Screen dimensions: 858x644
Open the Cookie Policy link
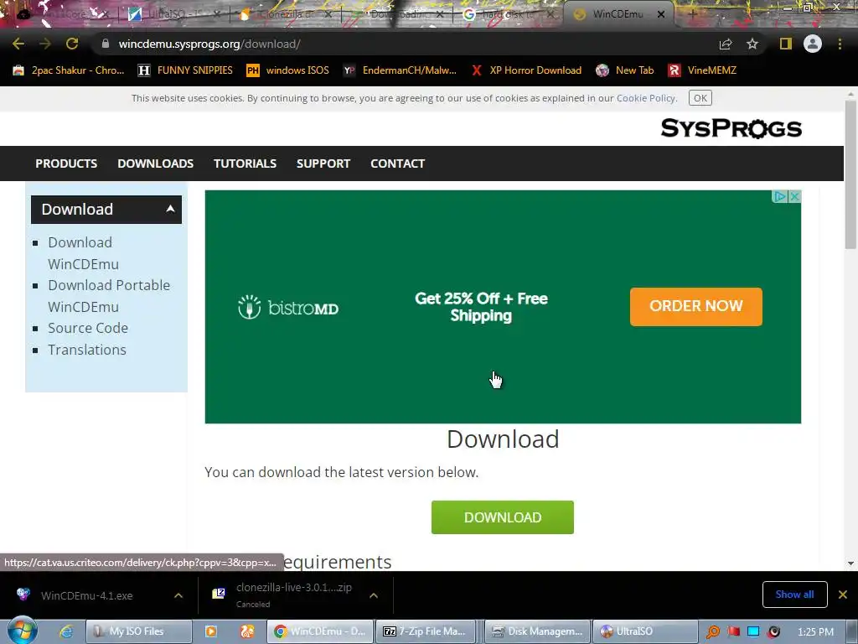646,98
